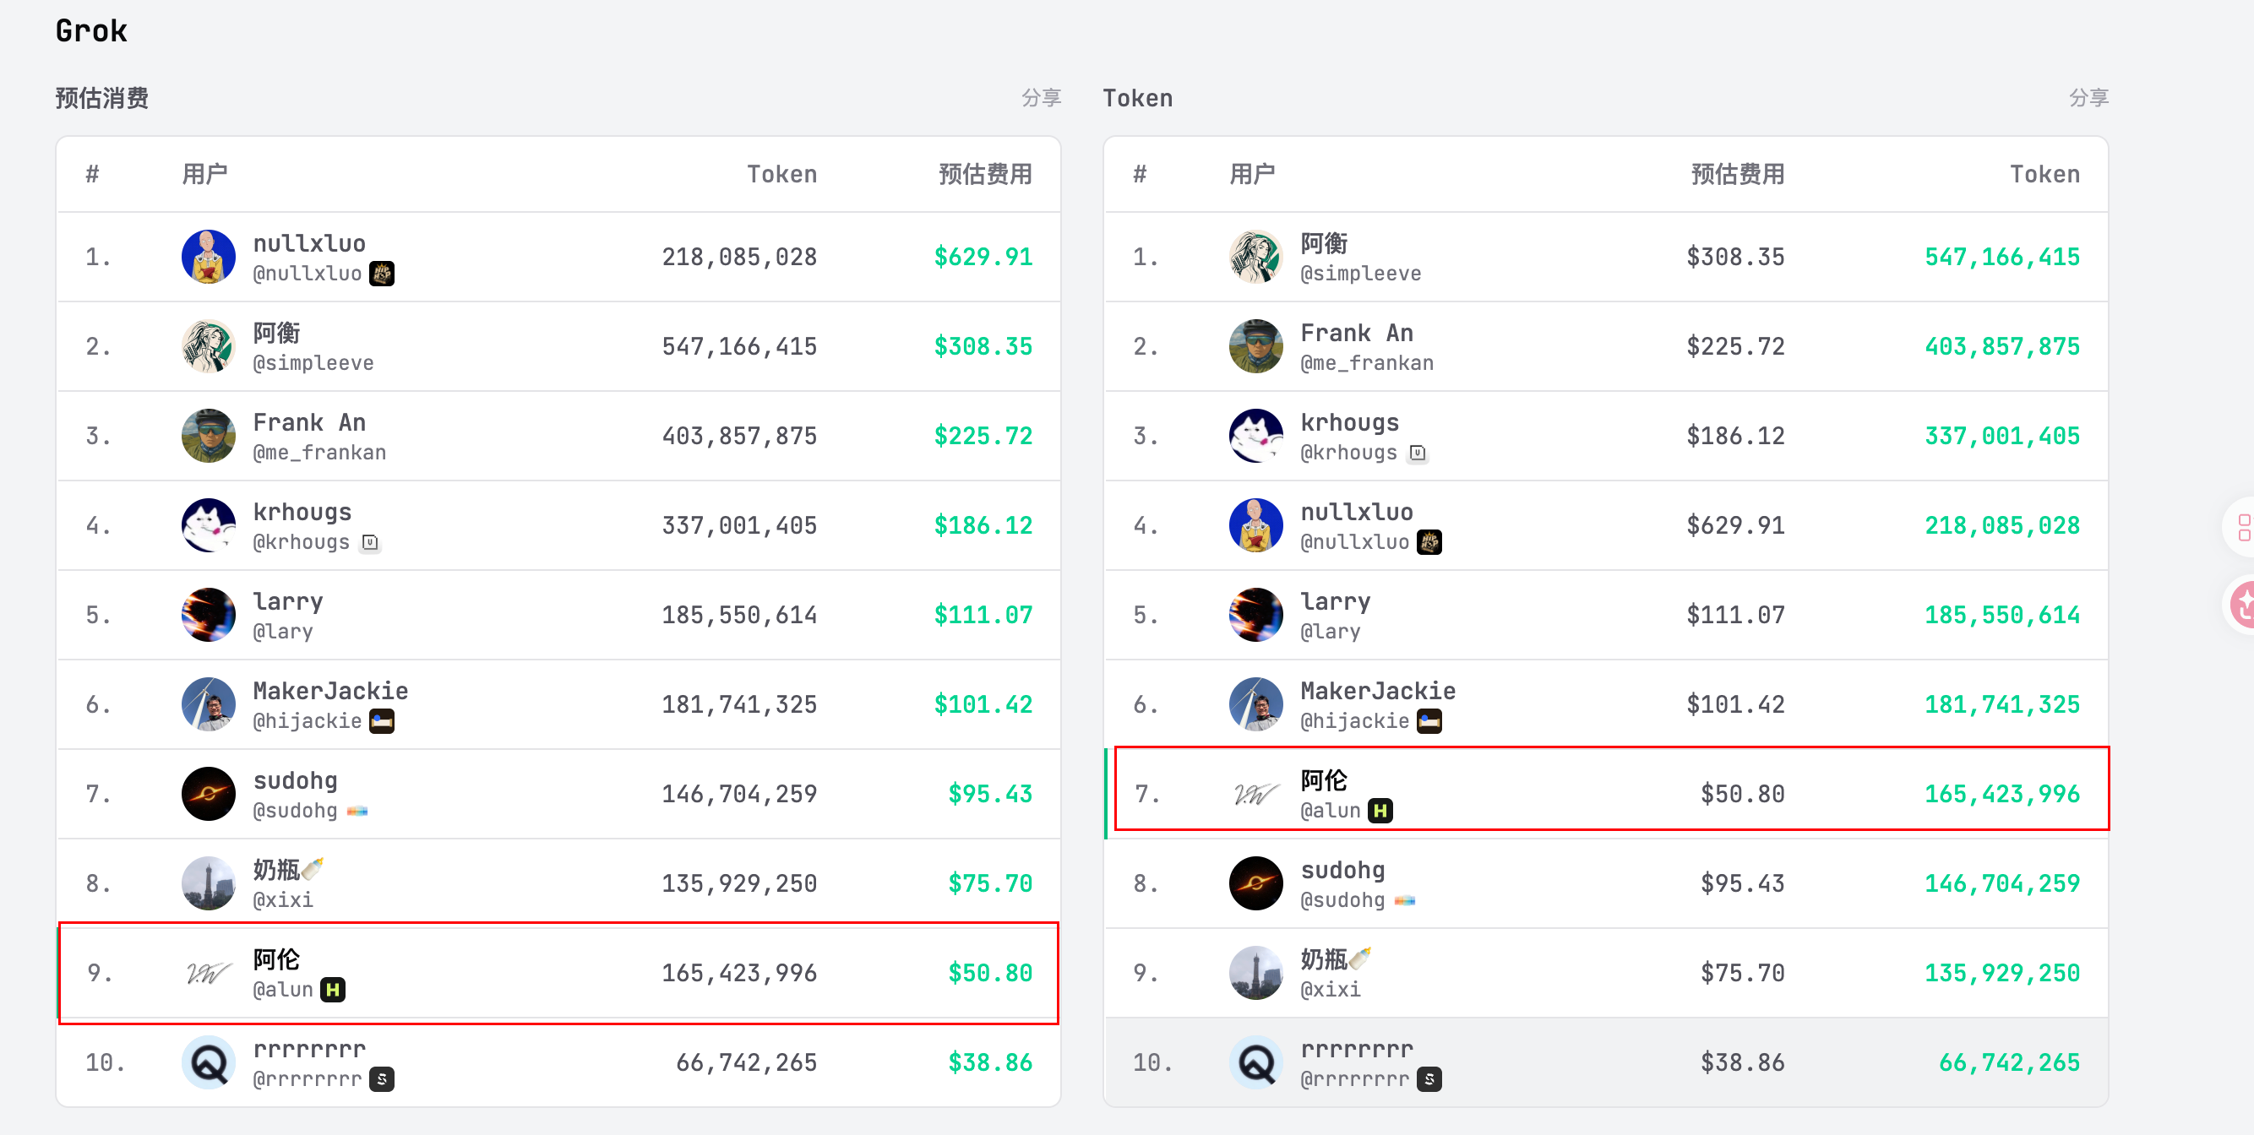Click krhougs's avatar in the 预估消费 table

[x=208, y=525]
